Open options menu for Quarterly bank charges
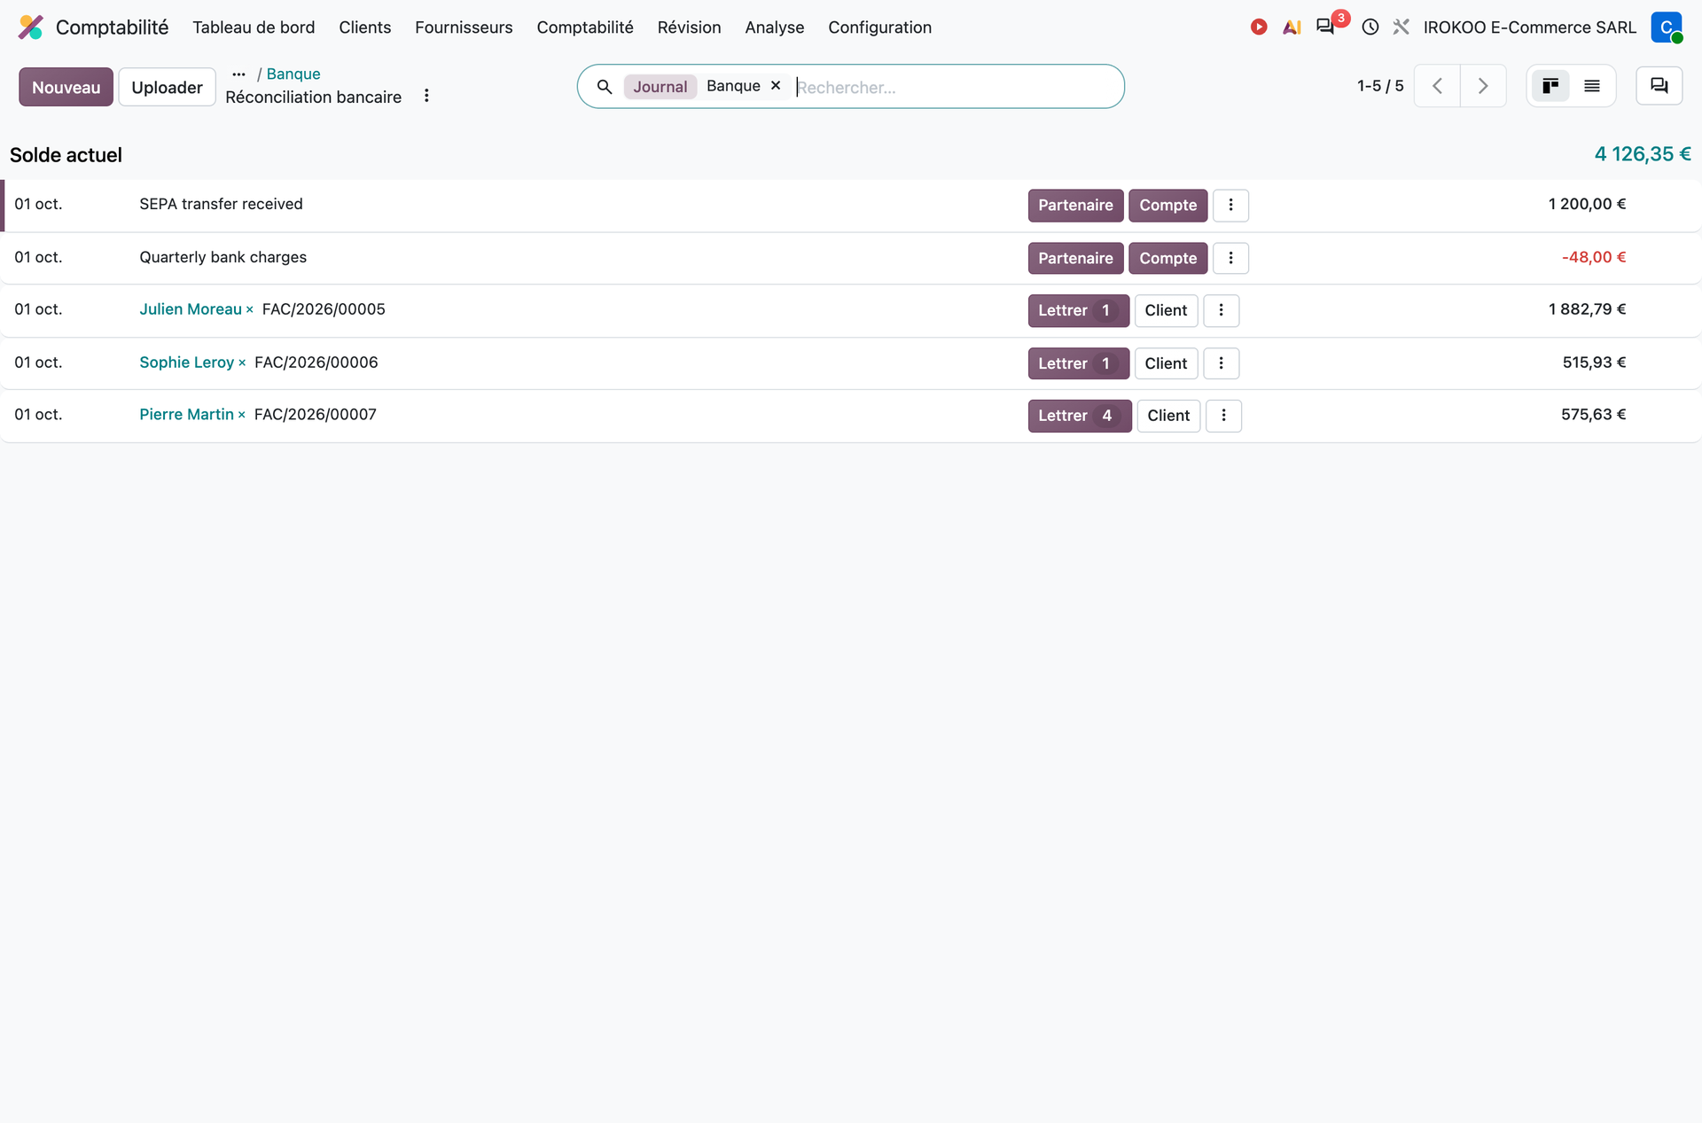The width and height of the screenshot is (1702, 1123). (1230, 258)
